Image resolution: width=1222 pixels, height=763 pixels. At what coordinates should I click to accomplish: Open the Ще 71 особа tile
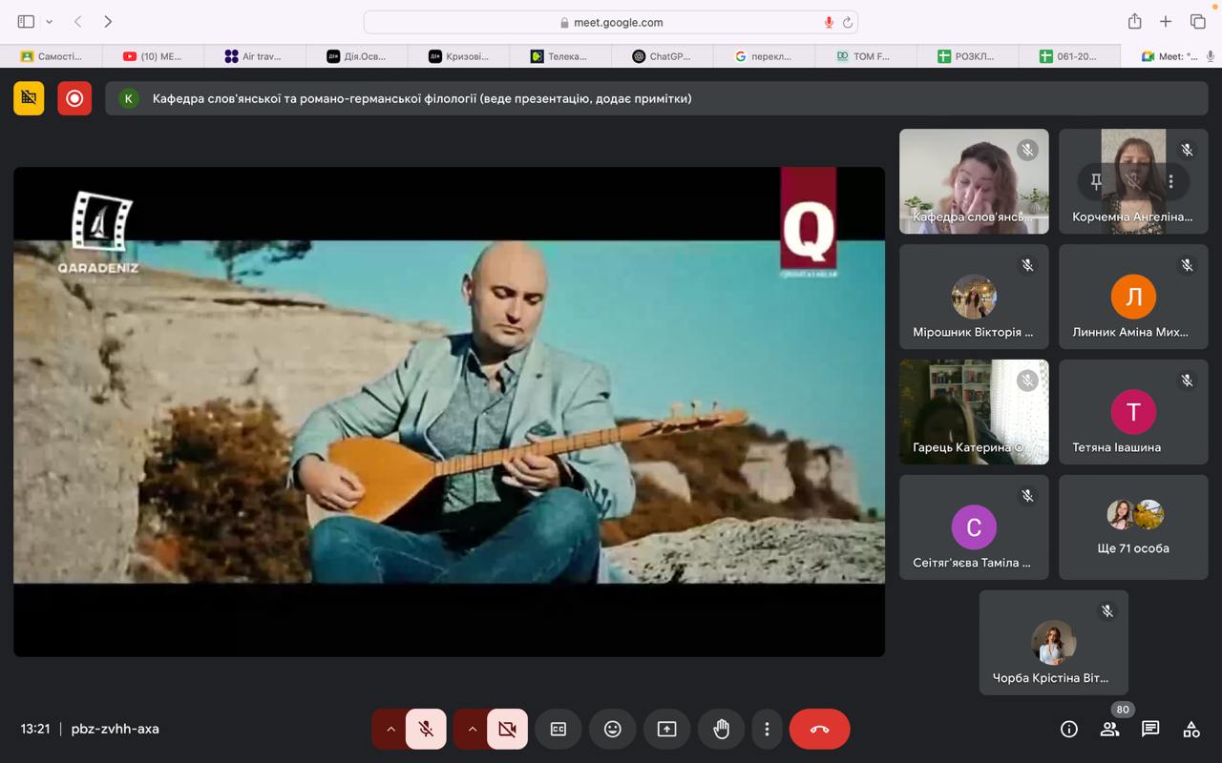pyautogui.click(x=1133, y=527)
